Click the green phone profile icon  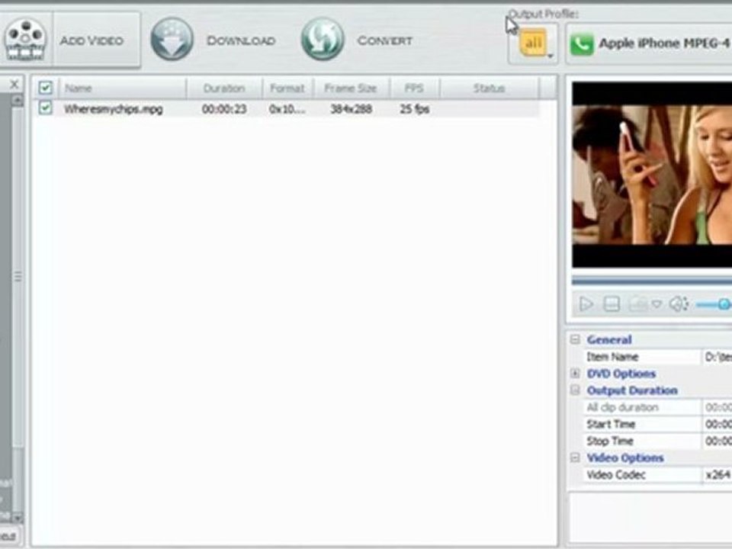point(582,44)
